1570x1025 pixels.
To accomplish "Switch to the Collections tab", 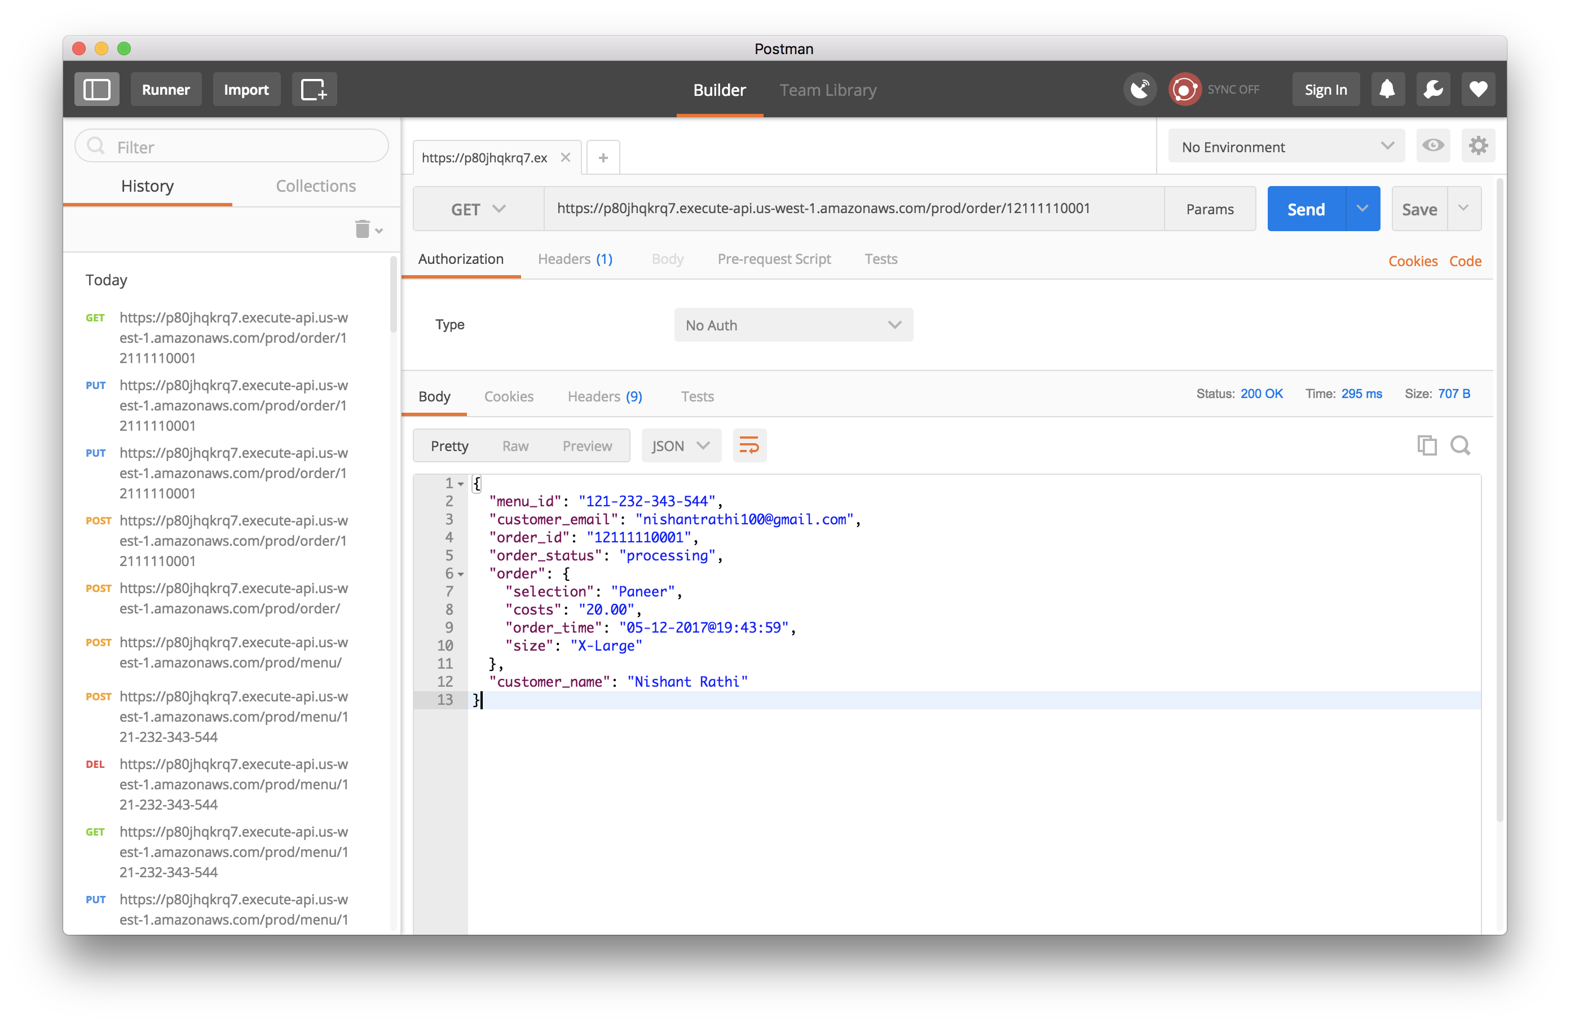I will [315, 186].
